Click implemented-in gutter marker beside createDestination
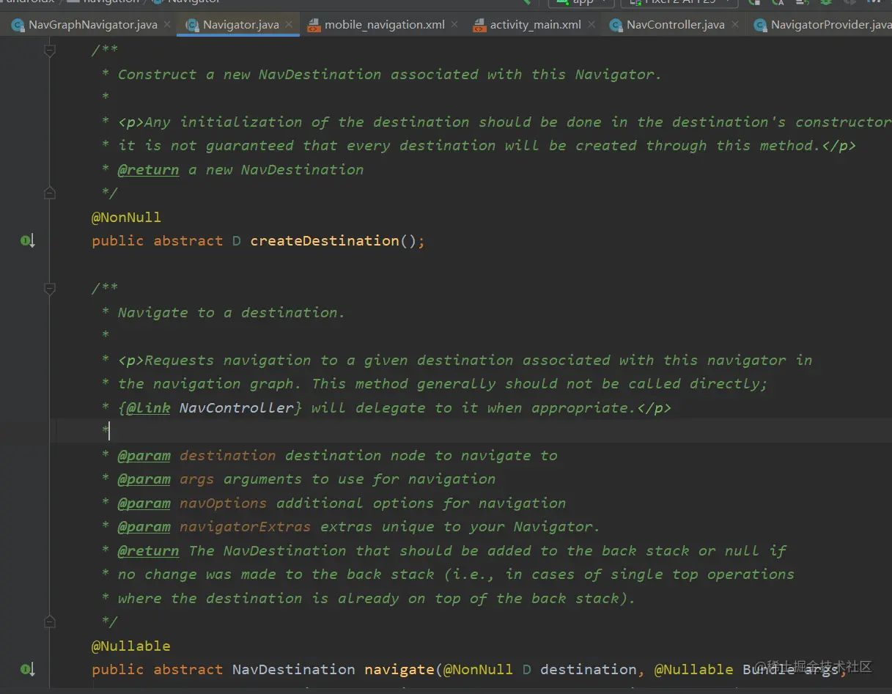This screenshot has height=694, width=892. pyautogui.click(x=27, y=240)
